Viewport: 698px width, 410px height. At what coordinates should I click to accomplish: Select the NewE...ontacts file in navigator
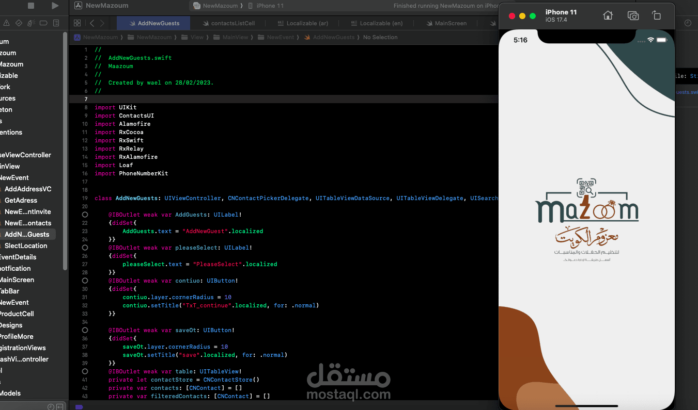pyautogui.click(x=28, y=223)
